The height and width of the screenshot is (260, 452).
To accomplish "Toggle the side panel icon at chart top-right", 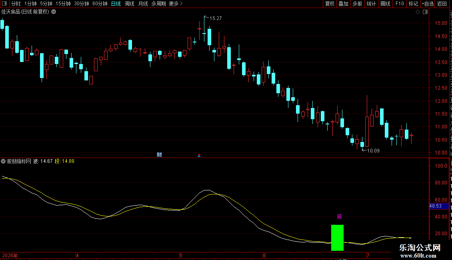I will point(425,12).
